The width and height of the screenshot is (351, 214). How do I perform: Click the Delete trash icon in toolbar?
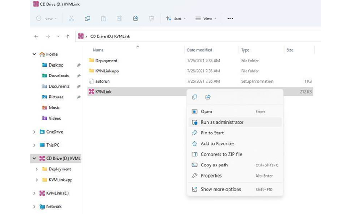point(152,18)
